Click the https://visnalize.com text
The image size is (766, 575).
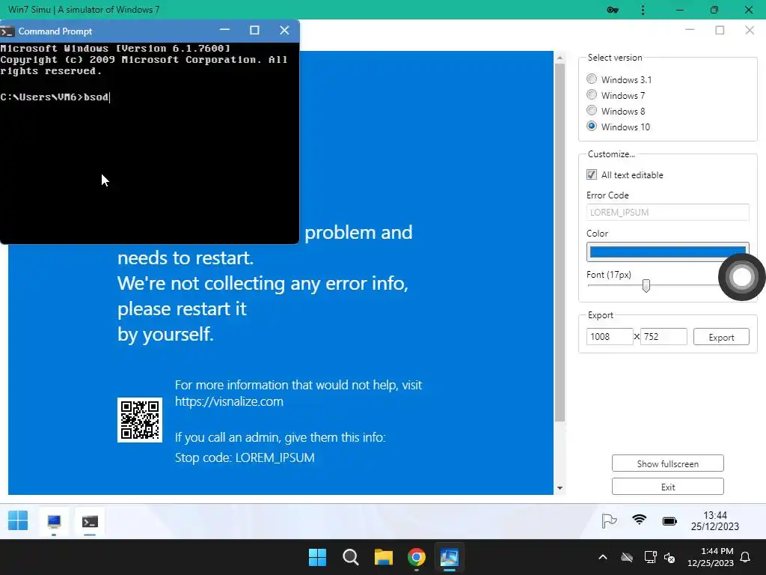229,401
